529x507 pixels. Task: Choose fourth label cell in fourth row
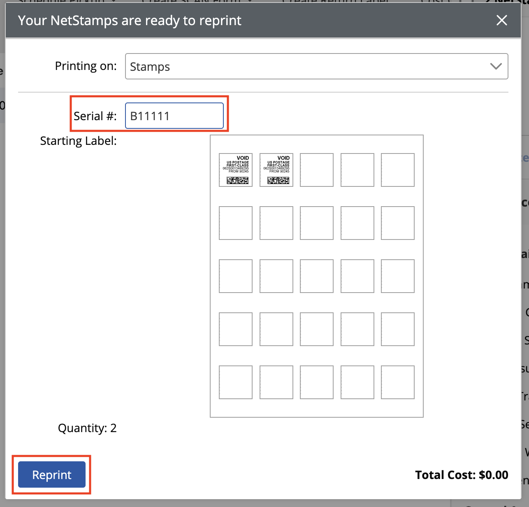coord(357,329)
